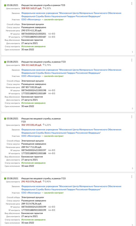The height and width of the screenshot is (226, 136).
Task: Click procurement number 0873400002421000199
Action: coord(34,207)
